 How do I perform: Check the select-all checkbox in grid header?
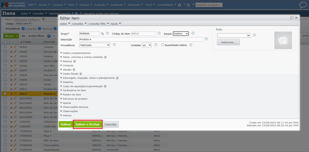coord(6,42)
